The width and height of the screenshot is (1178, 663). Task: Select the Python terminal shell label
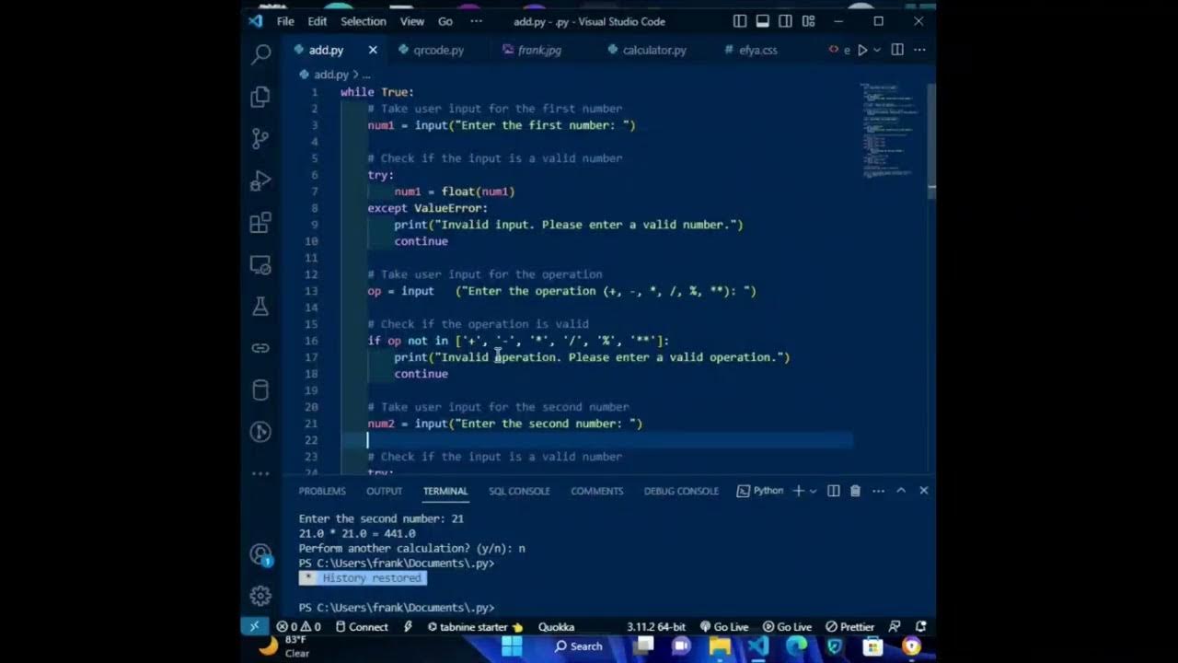coord(760,491)
